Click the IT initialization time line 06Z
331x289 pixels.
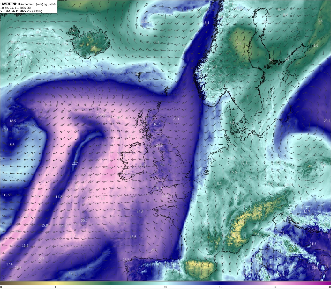pyautogui.click(x=16, y=8)
